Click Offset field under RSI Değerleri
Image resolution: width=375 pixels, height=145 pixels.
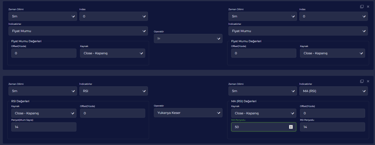113,113
